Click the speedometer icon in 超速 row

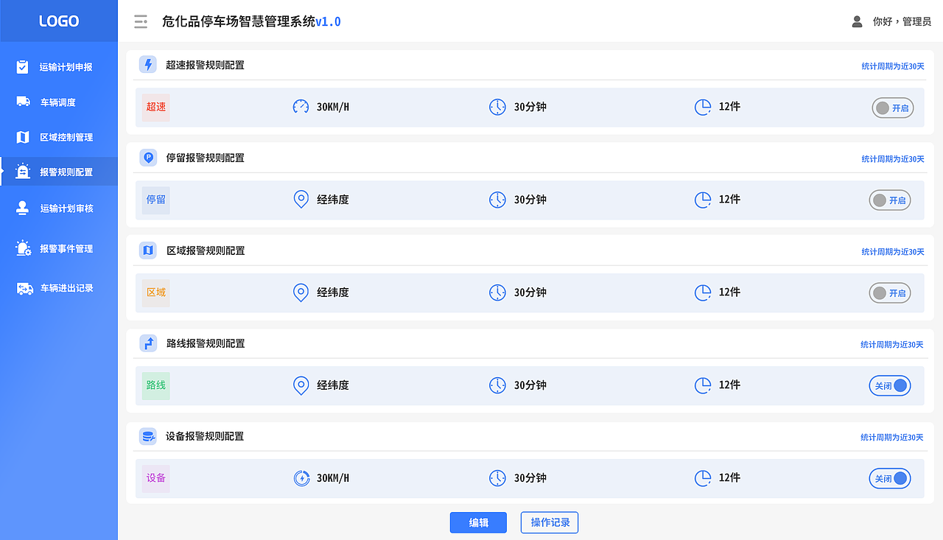[301, 107]
